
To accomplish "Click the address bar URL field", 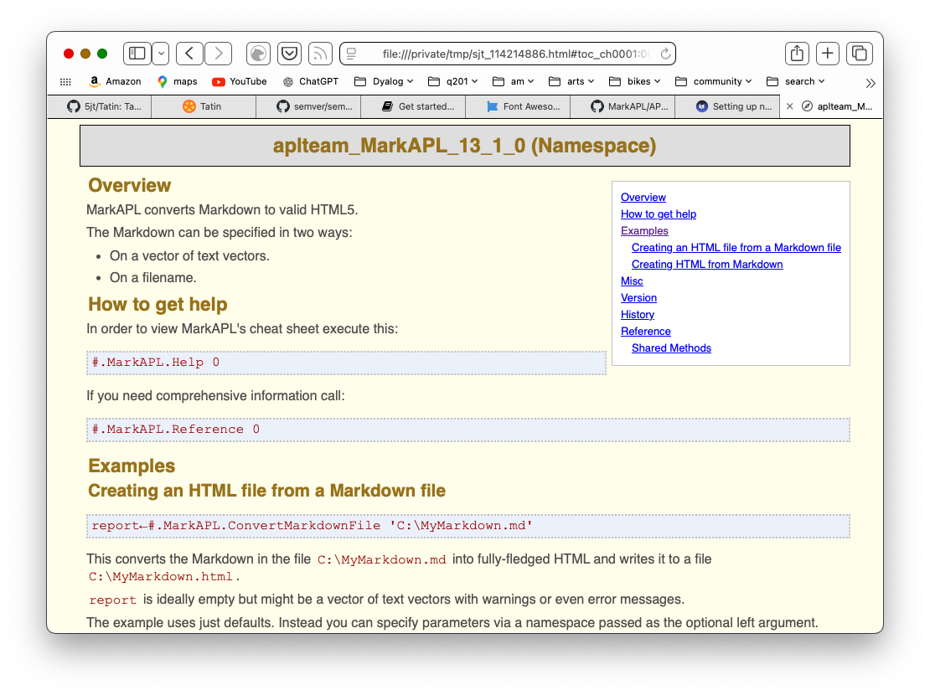I will 508,54.
